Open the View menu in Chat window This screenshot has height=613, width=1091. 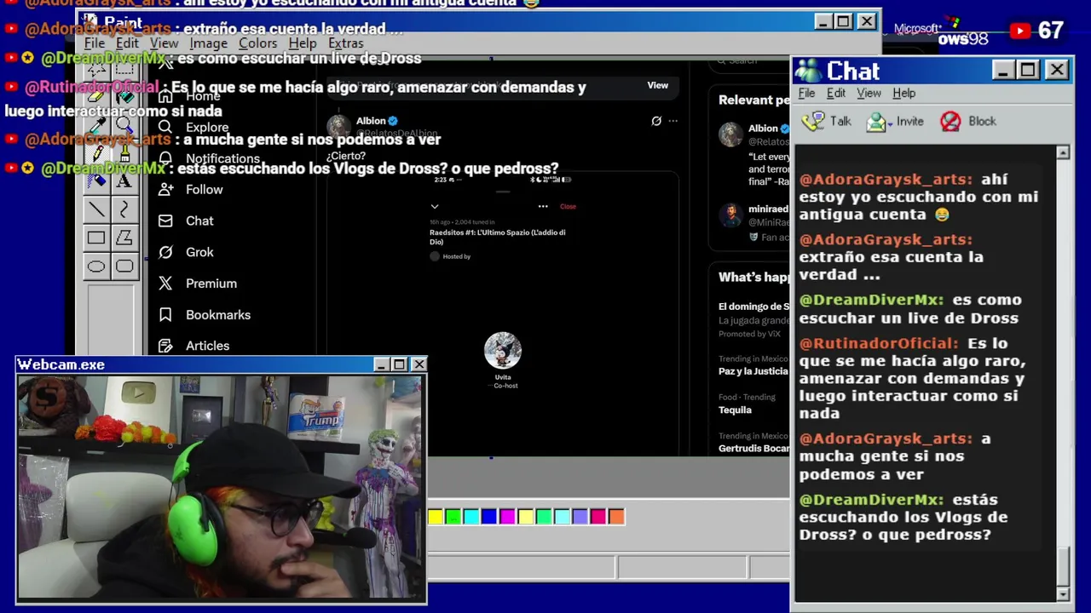pyautogui.click(x=869, y=93)
